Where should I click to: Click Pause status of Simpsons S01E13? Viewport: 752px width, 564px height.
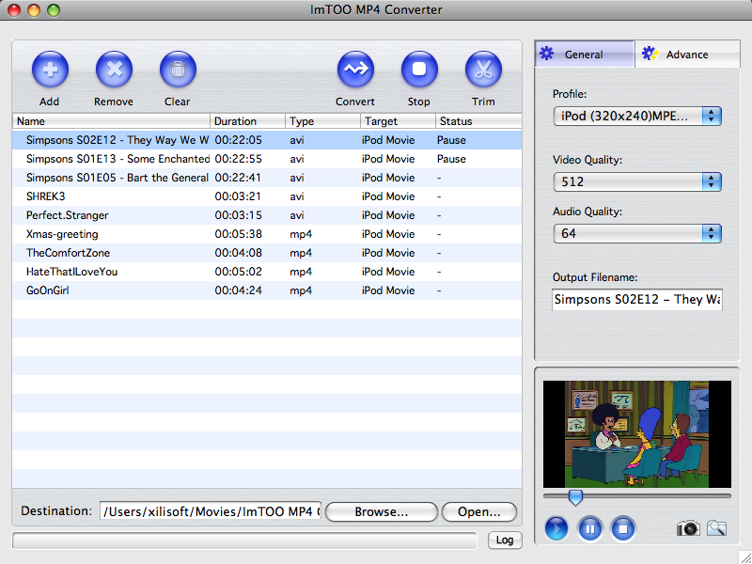click(x=451, y=159)
